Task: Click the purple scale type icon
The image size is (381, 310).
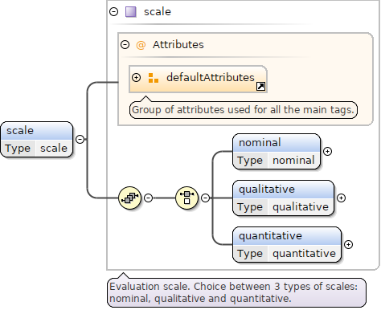Action: (131, 12)
